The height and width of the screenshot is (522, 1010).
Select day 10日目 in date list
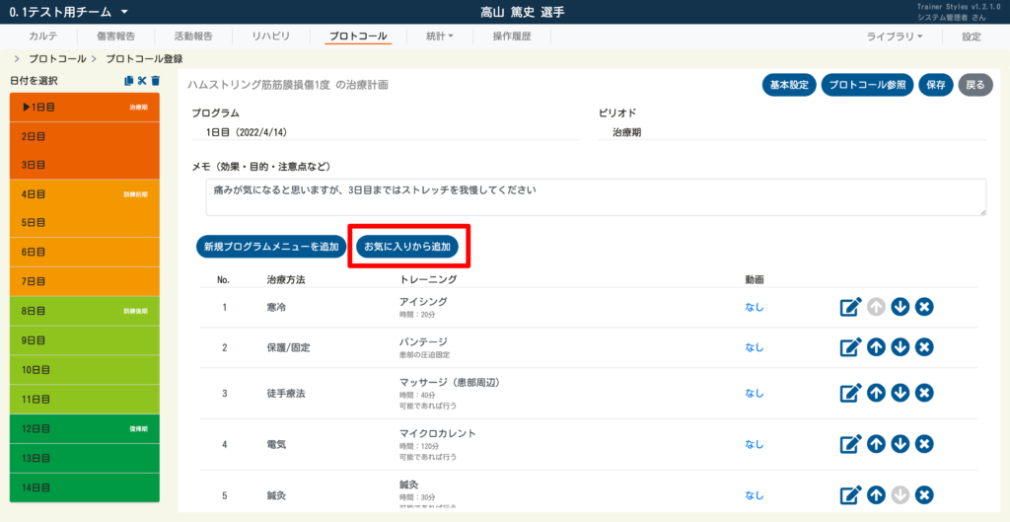[85, 370]
